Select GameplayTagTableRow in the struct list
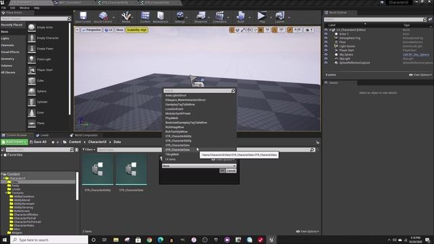This screenshot has width=434, height=244. click(x=180, y=104)
